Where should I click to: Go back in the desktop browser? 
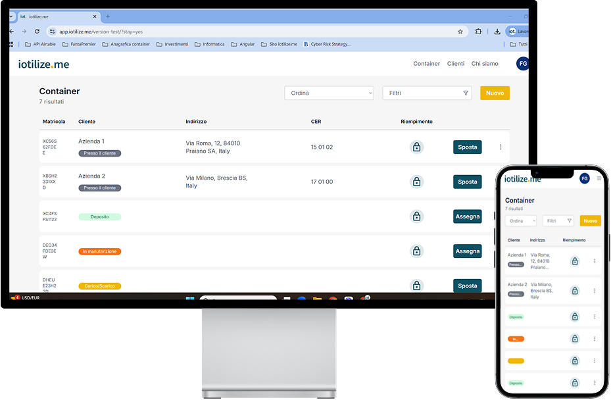(x=11, y=32)
